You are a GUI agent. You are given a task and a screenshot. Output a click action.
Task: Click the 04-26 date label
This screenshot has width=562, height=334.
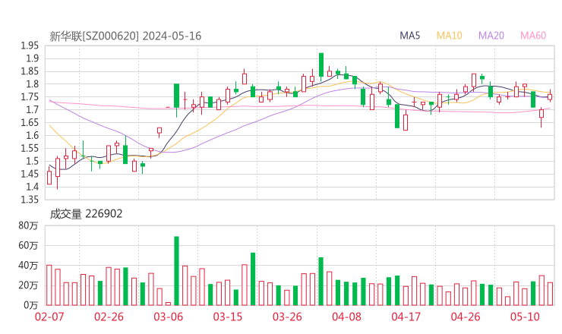click(466, 317)
